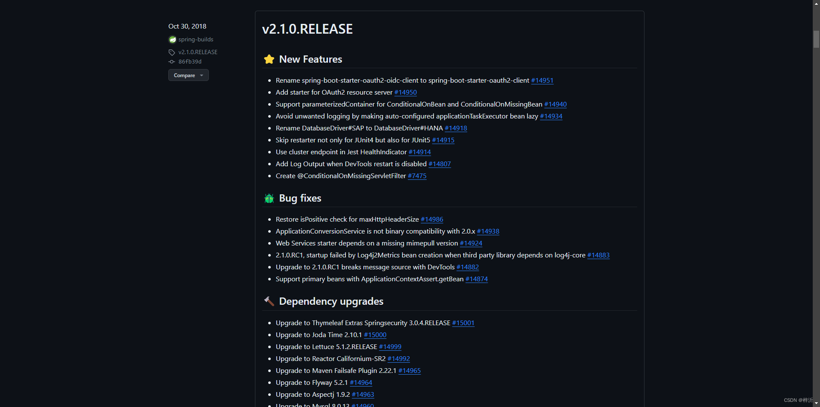820x407 pixels.
Task: Open issue #14986 about maxHttpHeaderSize
Action: coord(432,219)
